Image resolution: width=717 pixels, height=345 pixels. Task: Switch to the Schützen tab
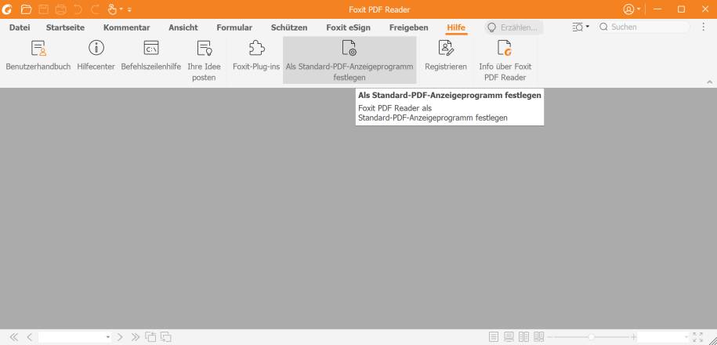289,27
